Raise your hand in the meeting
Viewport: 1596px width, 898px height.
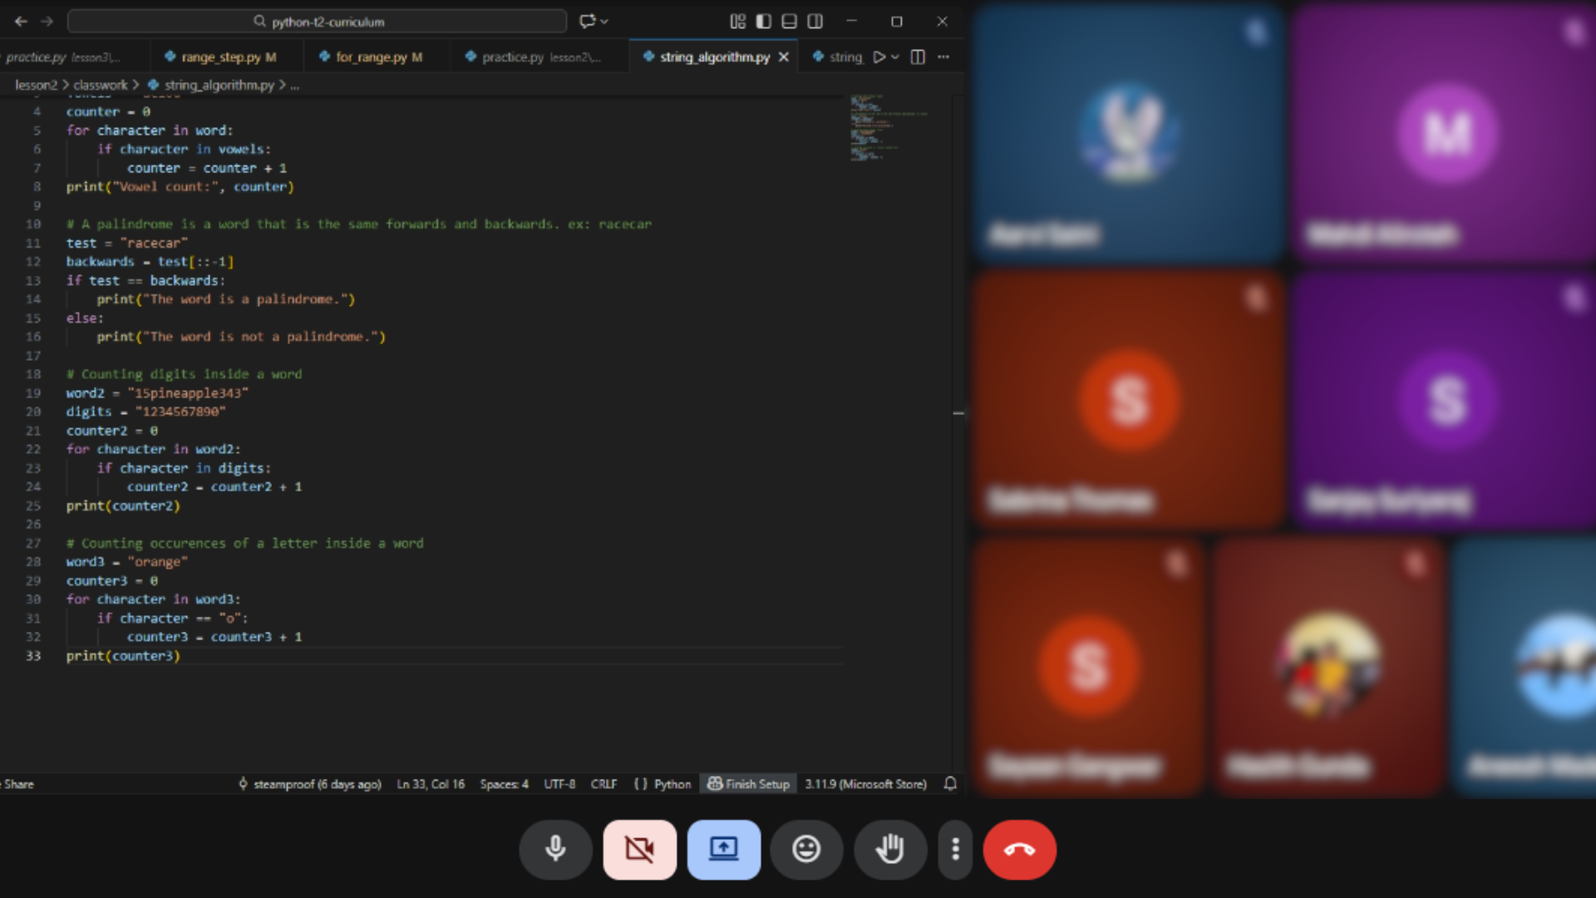coord(889,850)
